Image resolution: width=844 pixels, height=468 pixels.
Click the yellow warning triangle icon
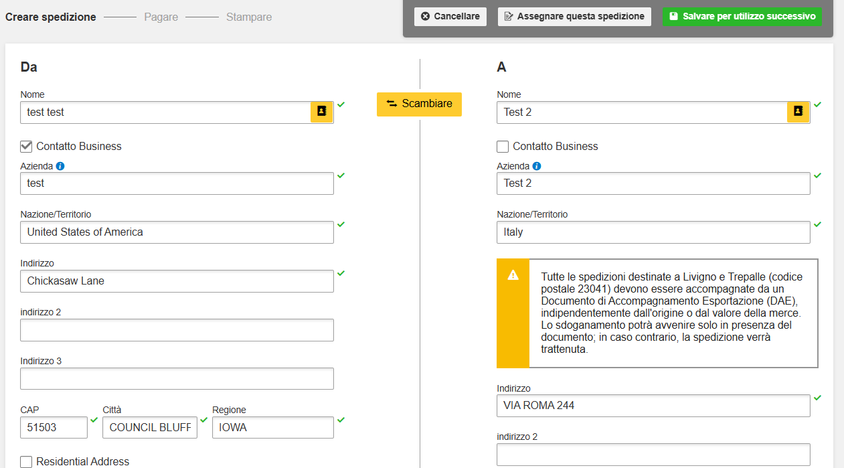pos(513,275)
